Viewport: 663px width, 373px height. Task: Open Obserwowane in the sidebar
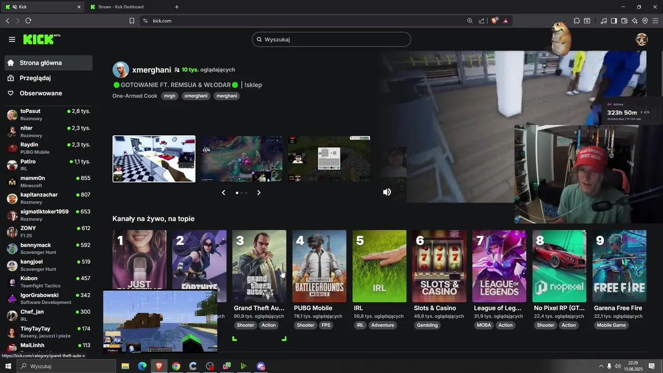tap(49, 93)
